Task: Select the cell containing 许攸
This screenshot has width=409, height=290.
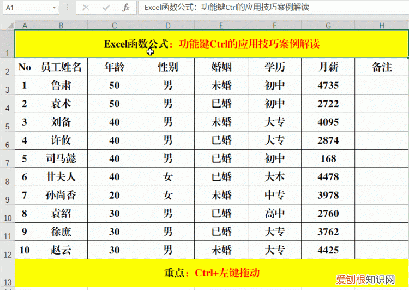Action: [61, 140]
